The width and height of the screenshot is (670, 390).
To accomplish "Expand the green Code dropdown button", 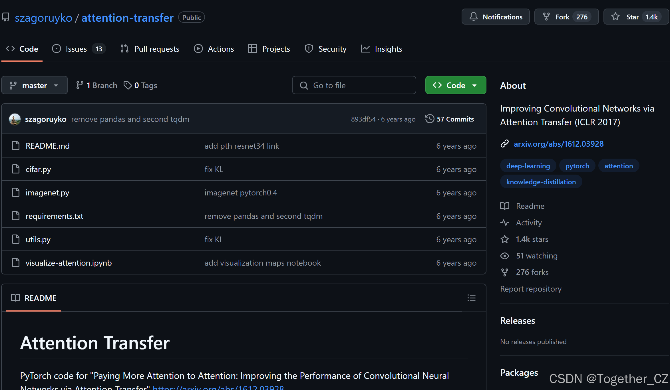I will click(x=456, y=85).
